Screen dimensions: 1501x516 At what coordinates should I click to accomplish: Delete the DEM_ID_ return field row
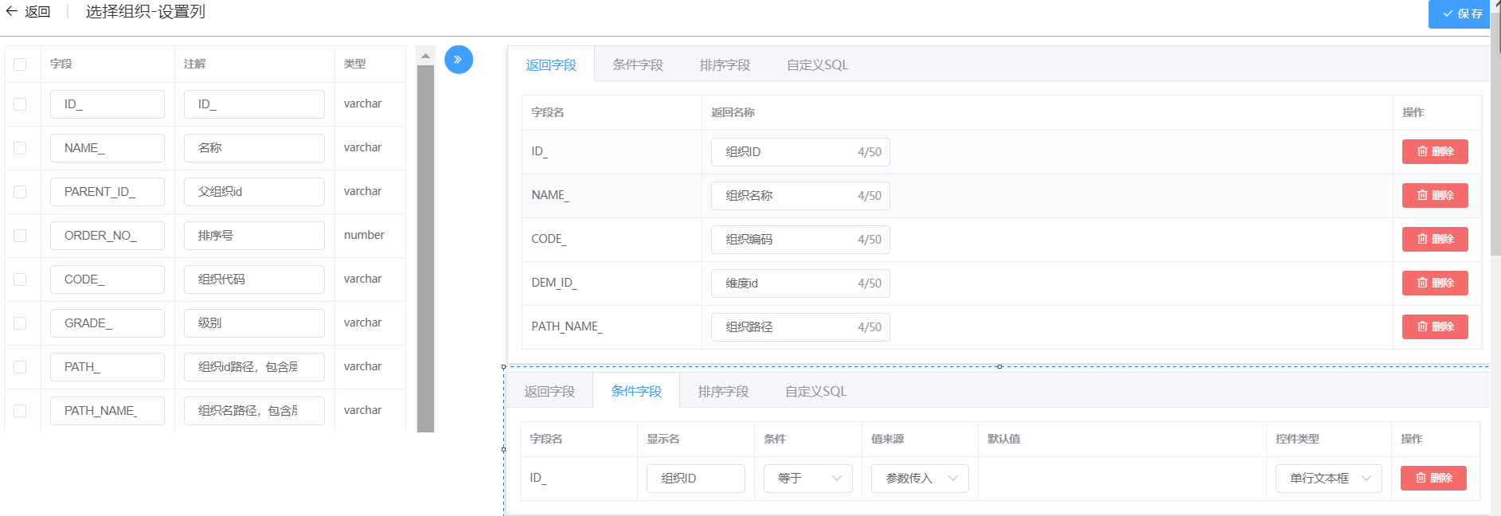click(x=1434, y=283)
